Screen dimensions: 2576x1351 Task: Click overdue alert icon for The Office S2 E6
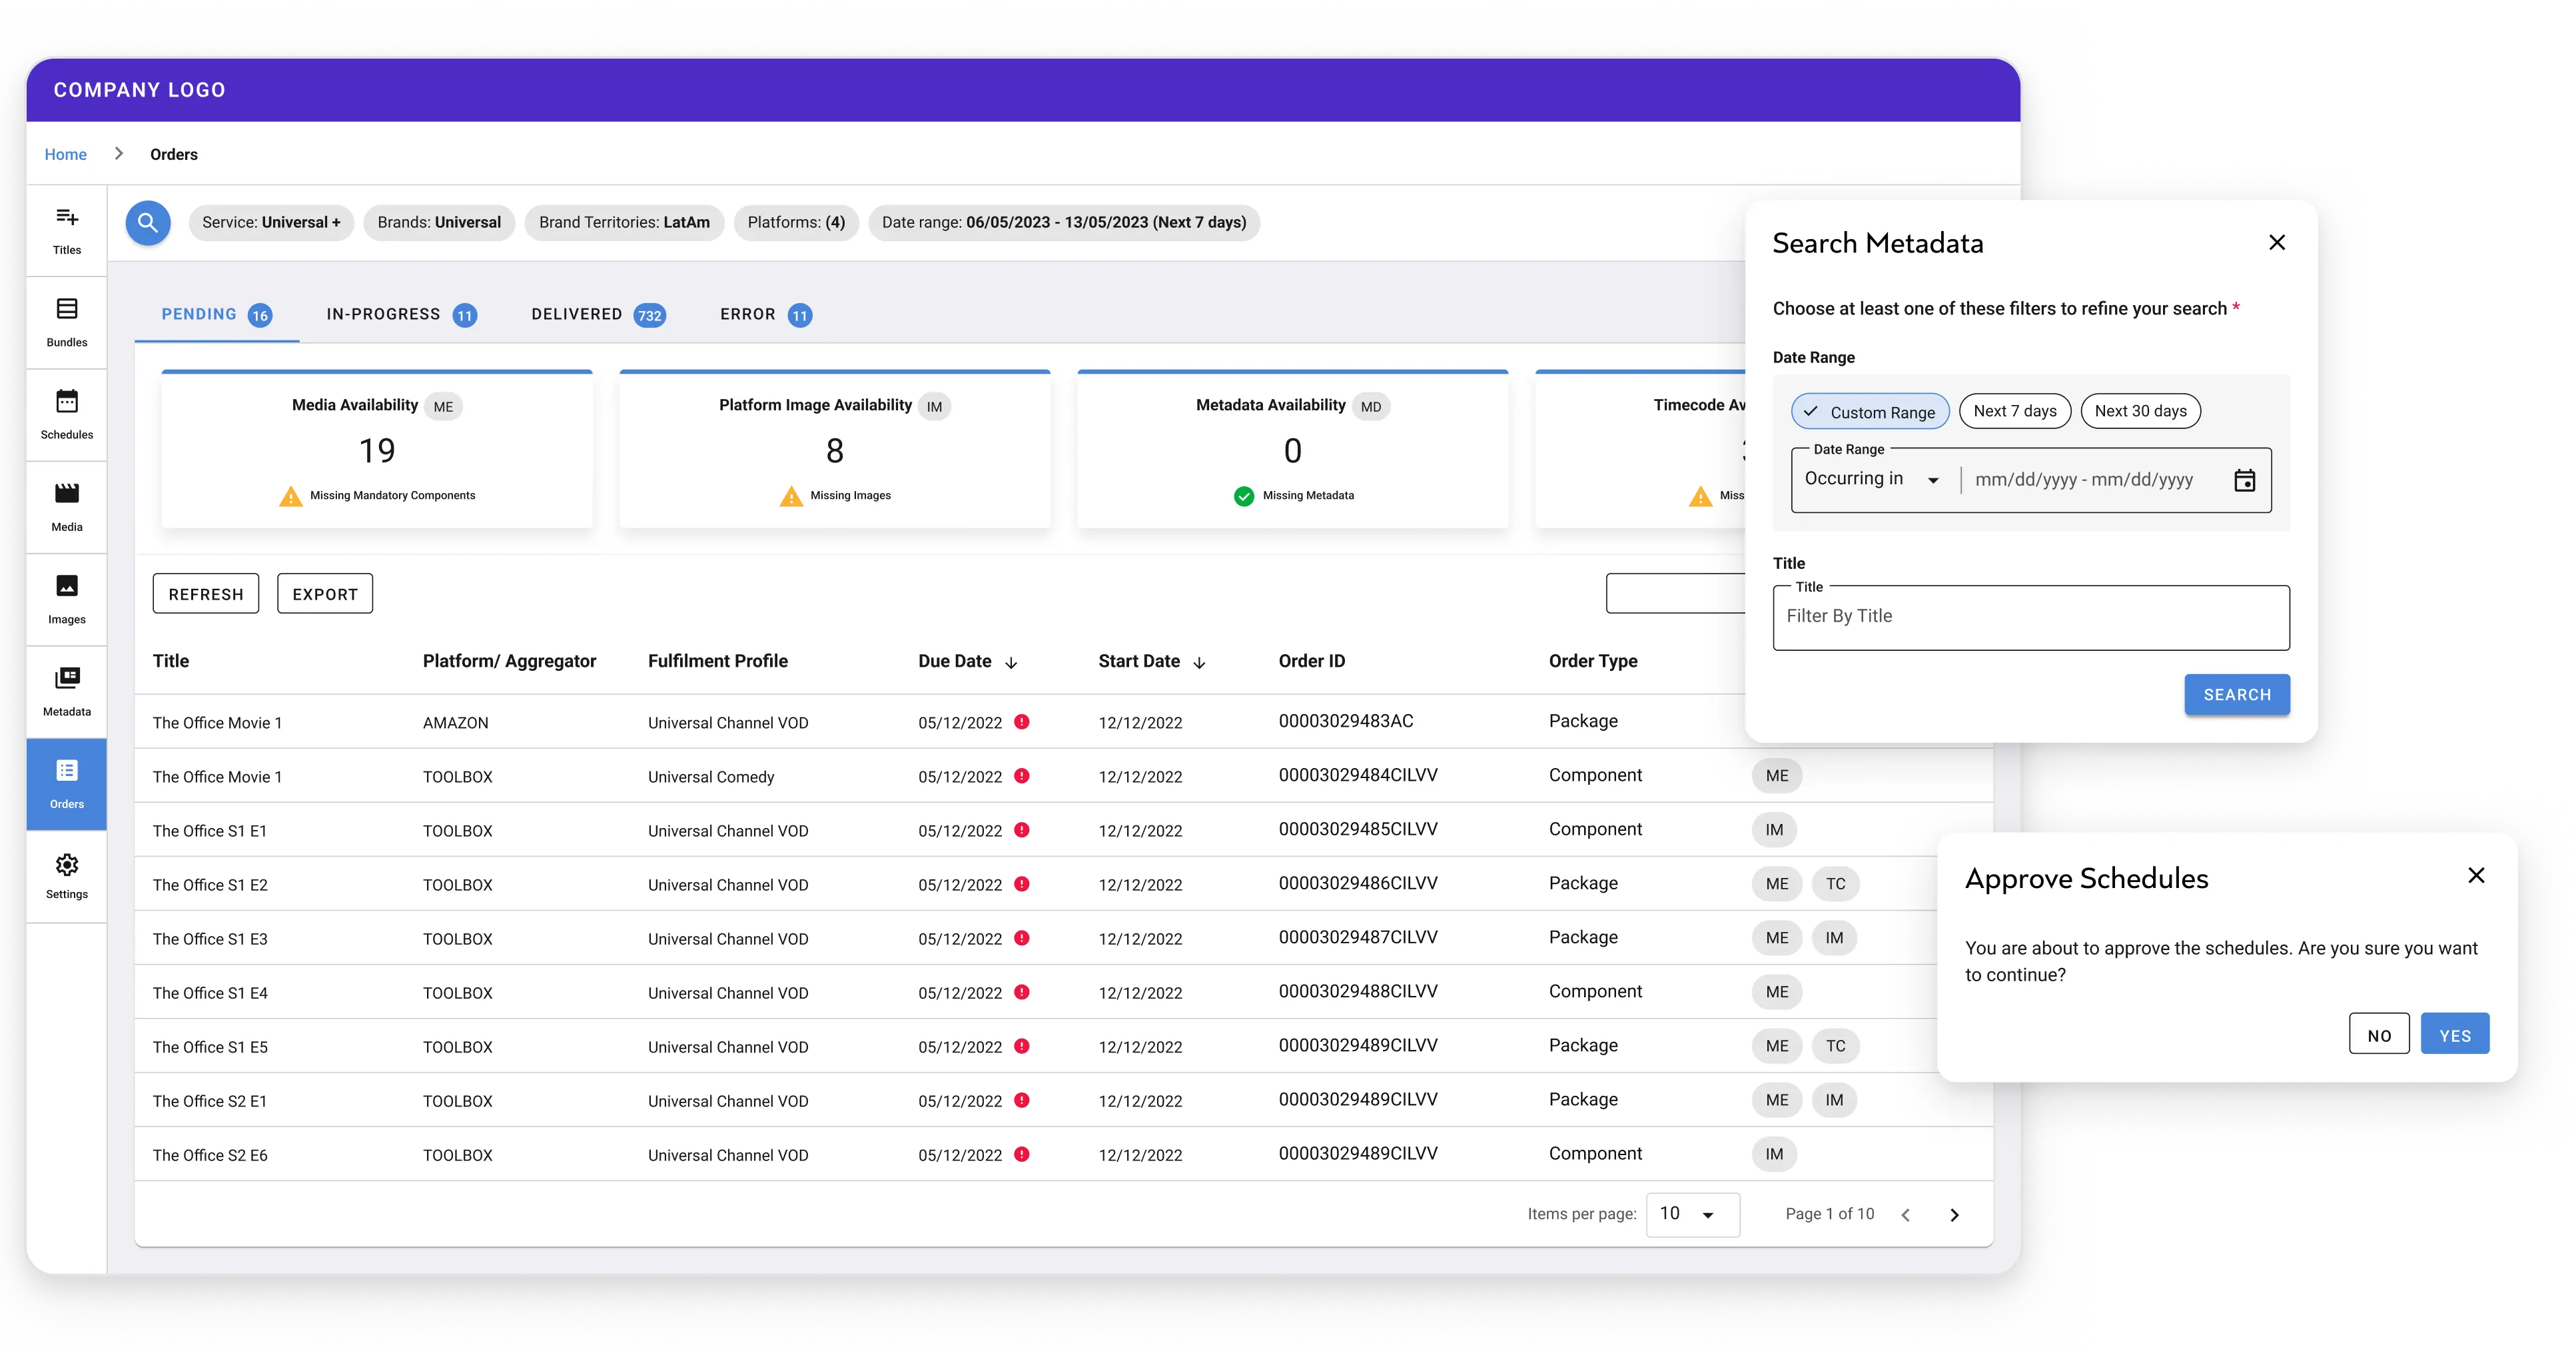pos(1022,1153)
